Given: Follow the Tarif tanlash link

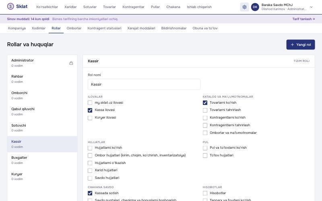Looking at the screenshot, I should (x=303, y=19).
